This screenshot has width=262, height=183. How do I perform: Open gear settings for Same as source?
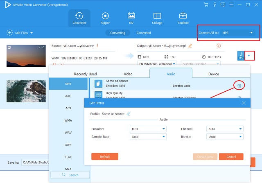click(x=239, y=86)
